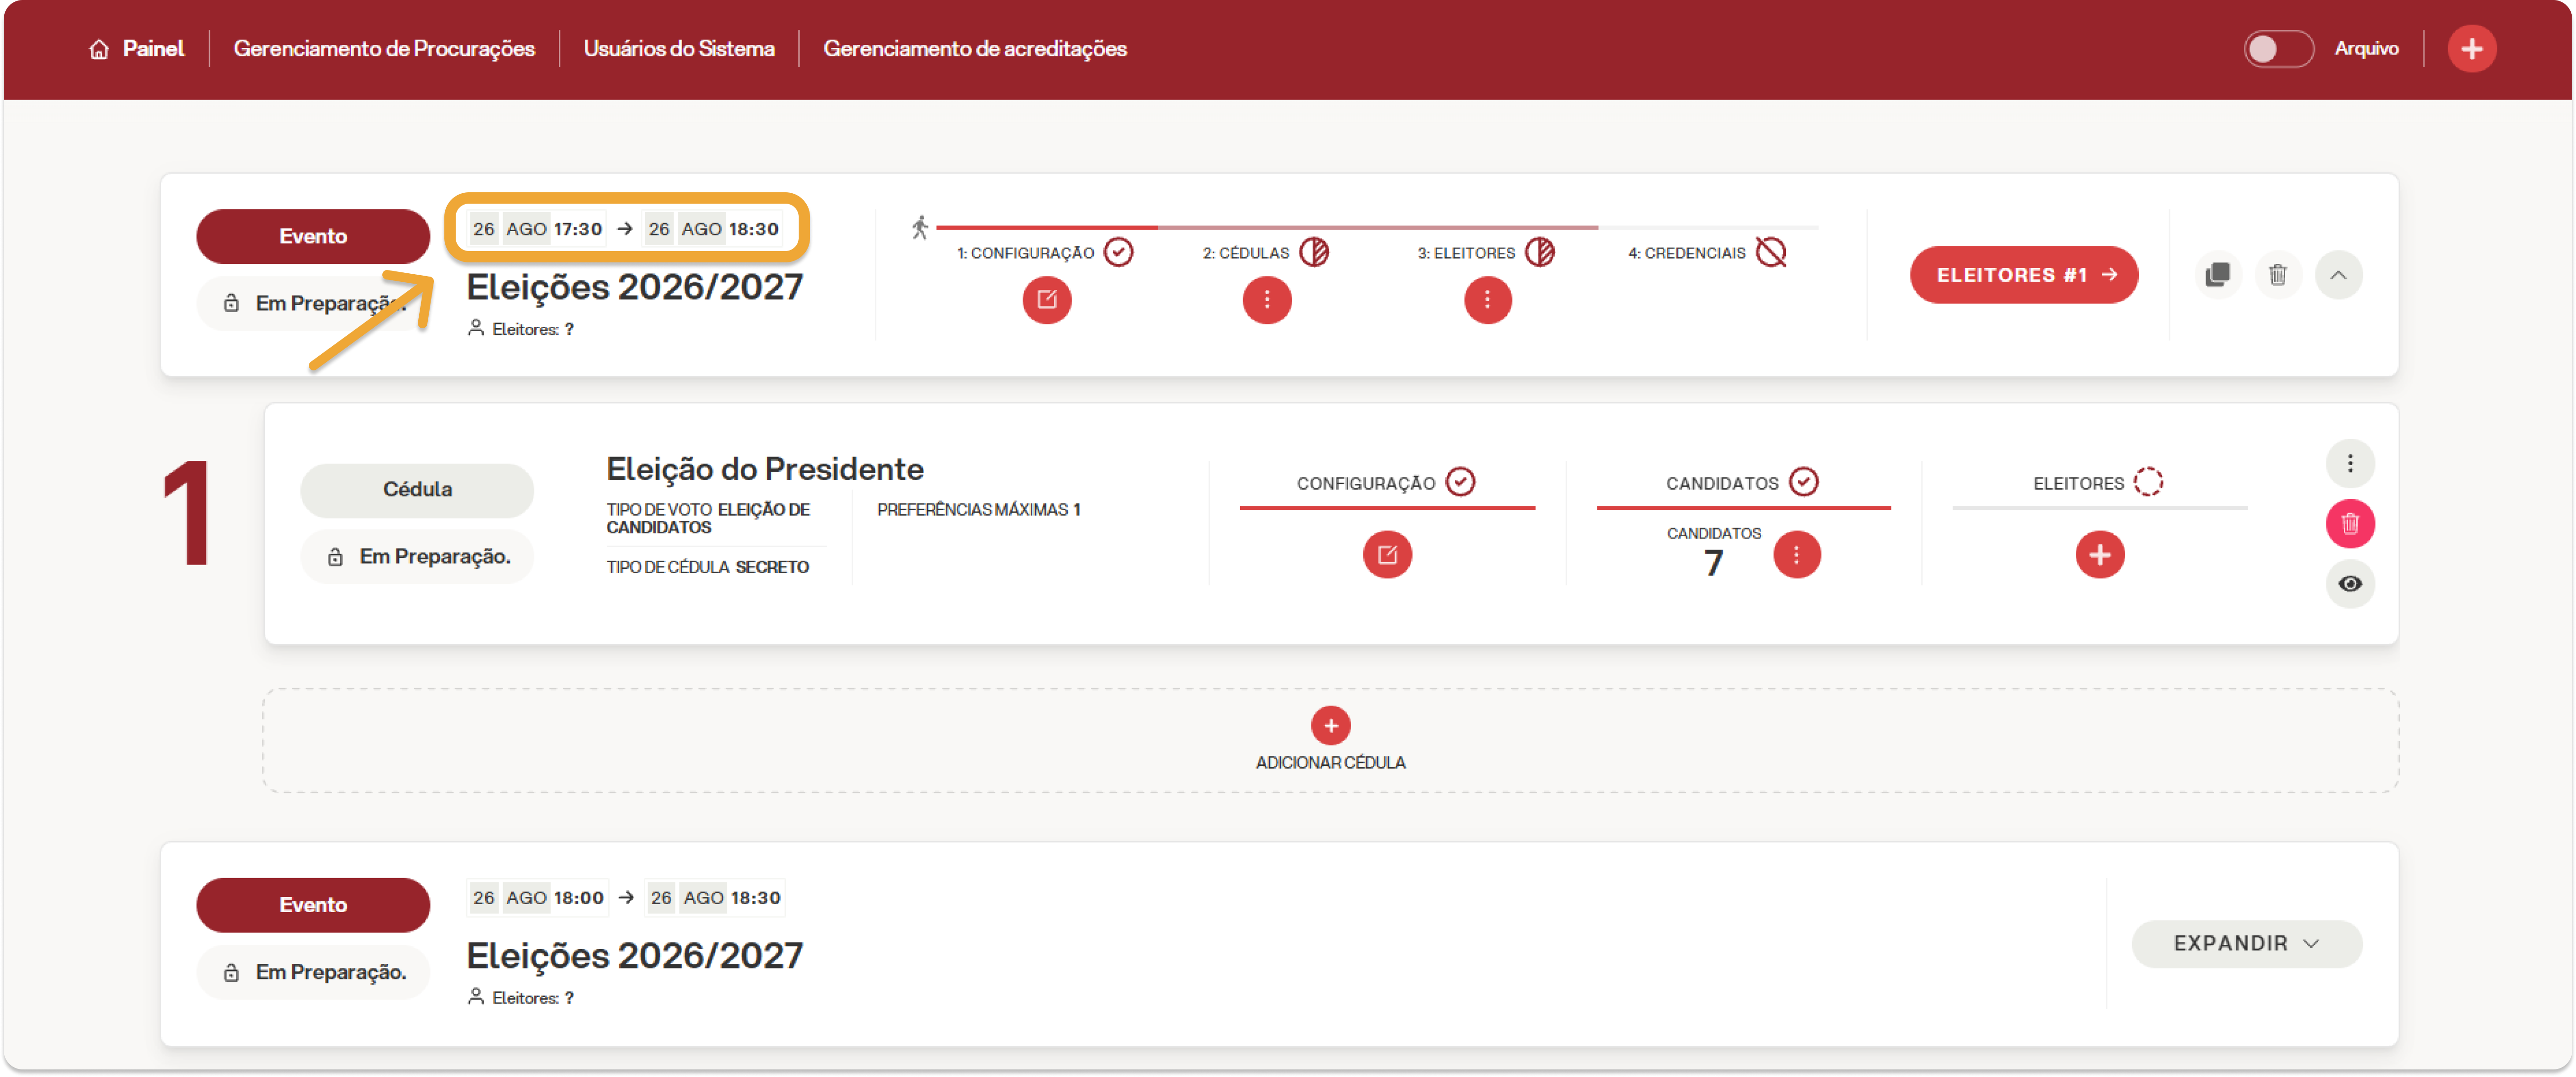Image resolution: width=2576 pixels, height=1077 pixels.
Task: Click the ballot ELEITORES section heading
Action: click(2078, 483)
